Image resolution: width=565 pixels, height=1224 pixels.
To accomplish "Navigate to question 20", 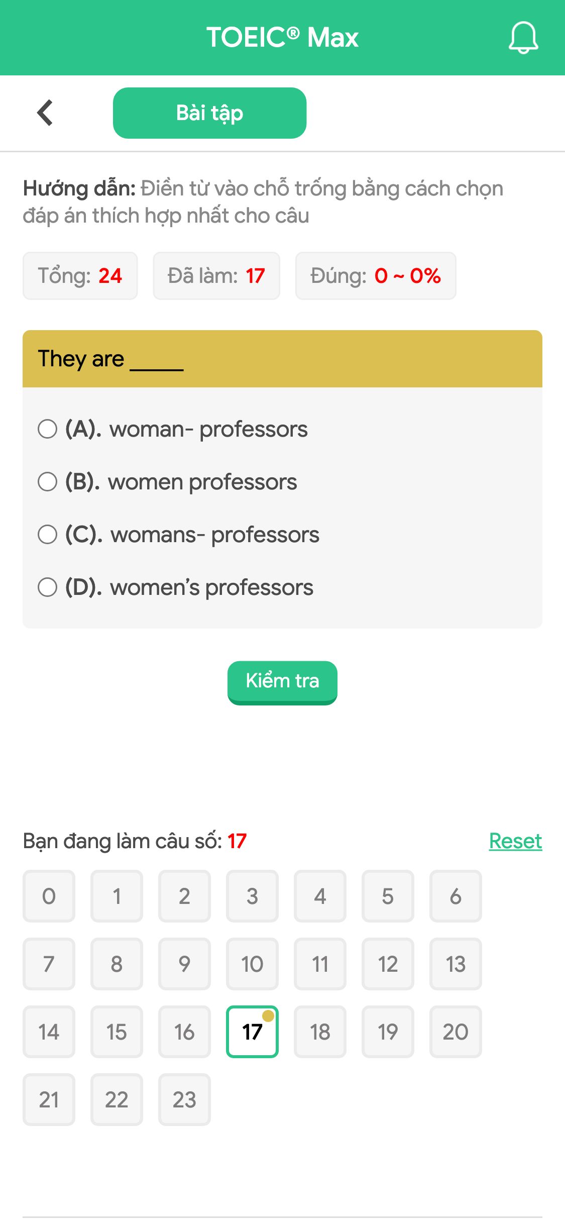I will click(x=456, y=1032).
